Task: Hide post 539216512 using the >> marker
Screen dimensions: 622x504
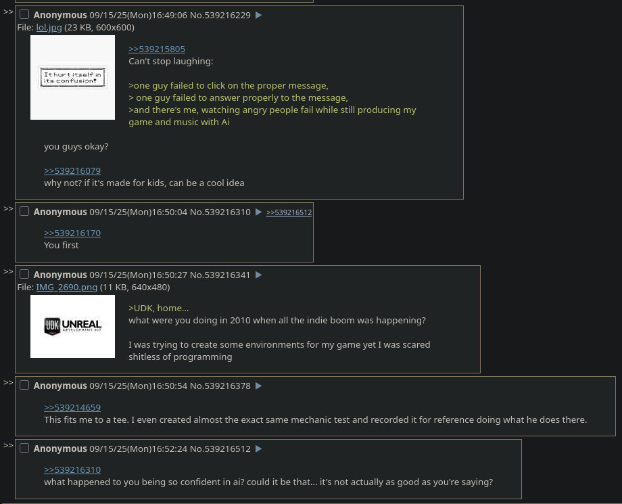Action: tap(8, 445)
